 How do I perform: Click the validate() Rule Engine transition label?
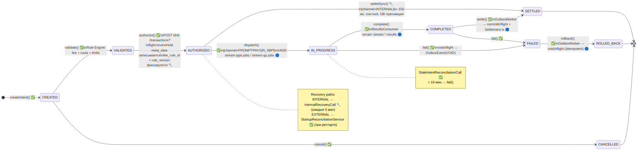click(86, 50)
